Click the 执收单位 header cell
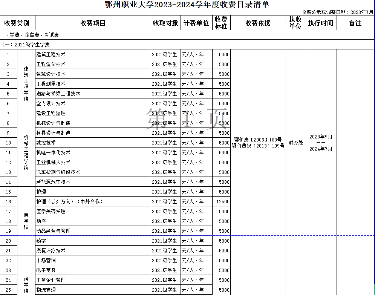 click(x=295, y=23)
